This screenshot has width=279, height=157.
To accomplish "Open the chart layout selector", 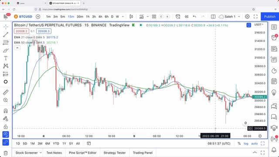I will pyautogui.click(x=213, y=17).
